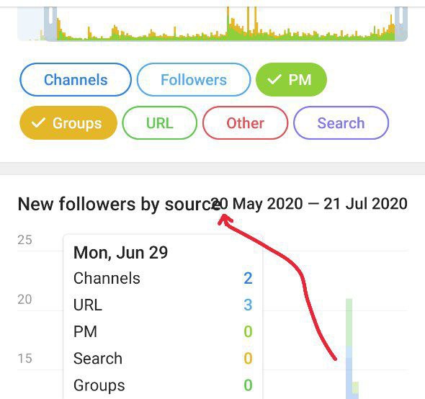Viewport: 425px width, 399px height.
Task: Click the tall green stacked bar in chart
Action: [349, 349]
